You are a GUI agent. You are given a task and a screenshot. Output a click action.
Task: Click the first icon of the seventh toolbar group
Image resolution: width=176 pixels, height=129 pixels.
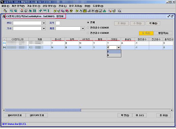(110, 11)
